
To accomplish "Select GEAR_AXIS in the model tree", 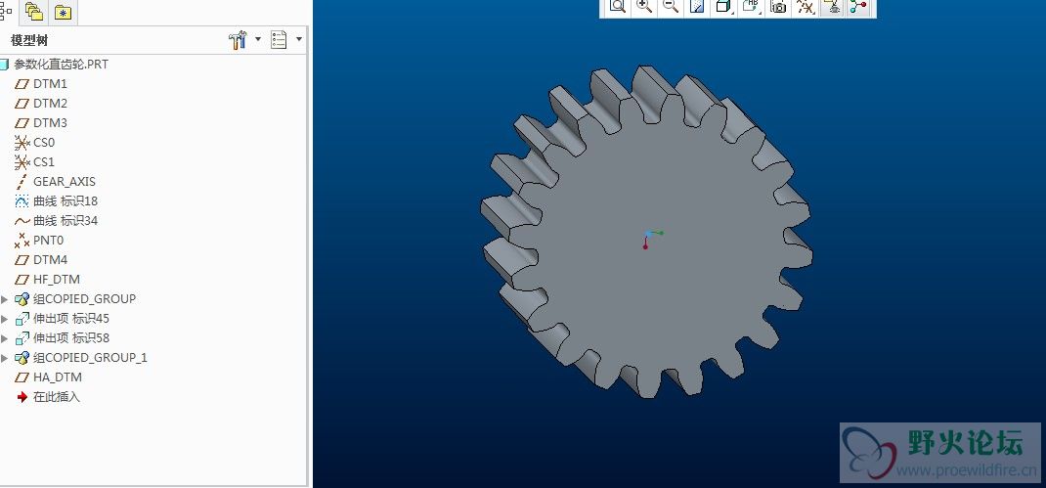I will pyautogui.click(x=64, y=182).
